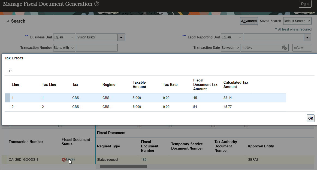
Task: Change the Business Unit operator from Equals
Action: (64, 37)
